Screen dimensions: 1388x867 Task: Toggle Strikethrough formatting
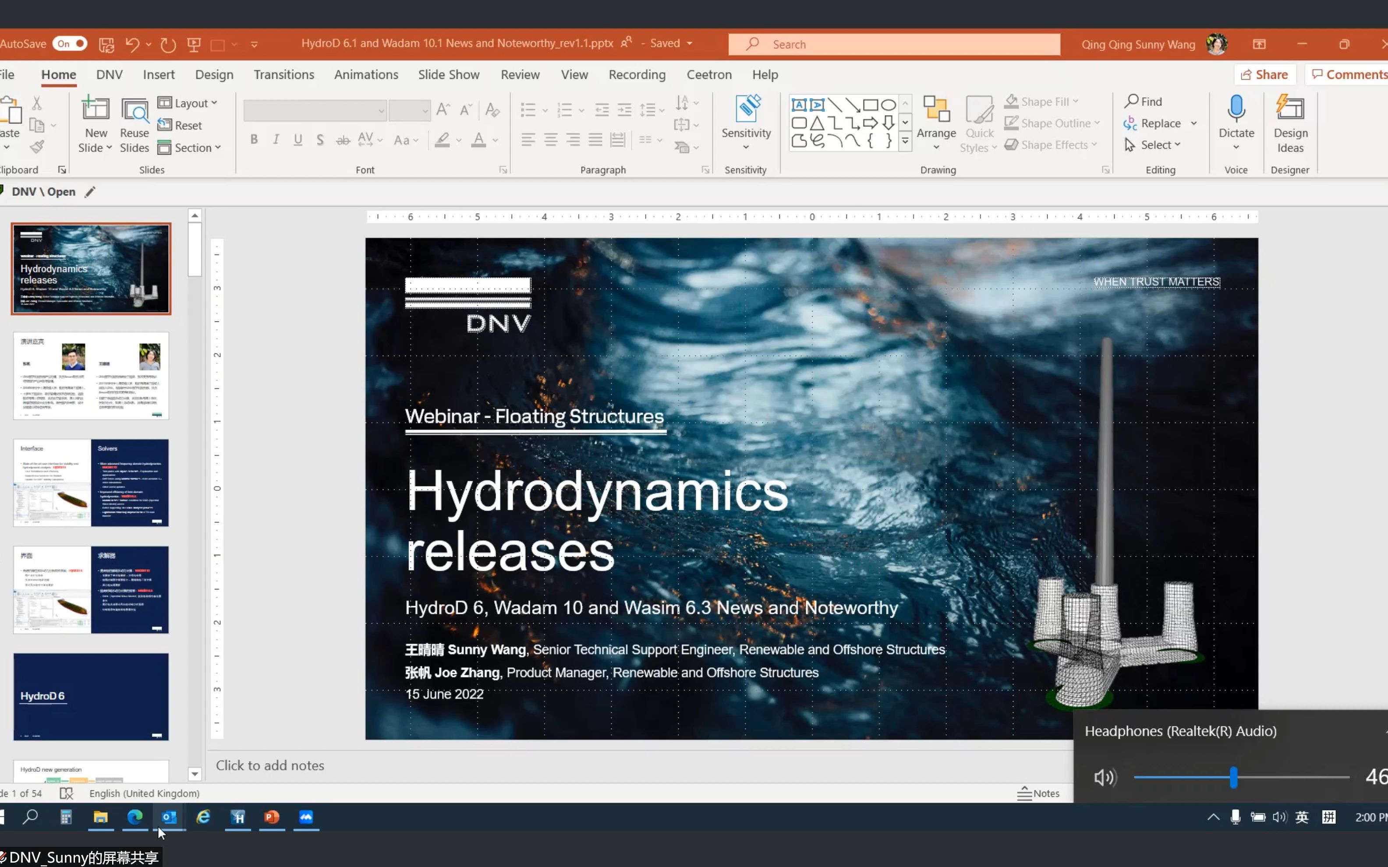pos(343,139)
